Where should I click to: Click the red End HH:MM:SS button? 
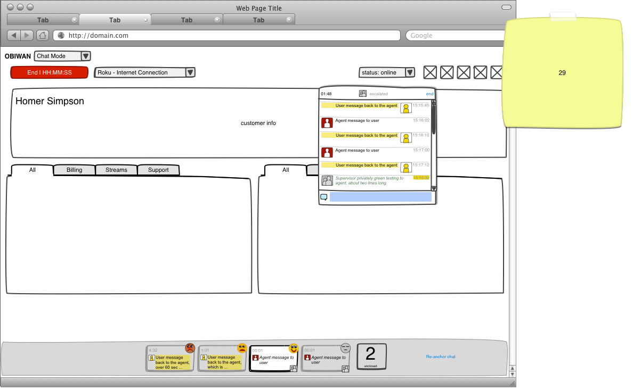pyautogui.click(x=49, y=72)
